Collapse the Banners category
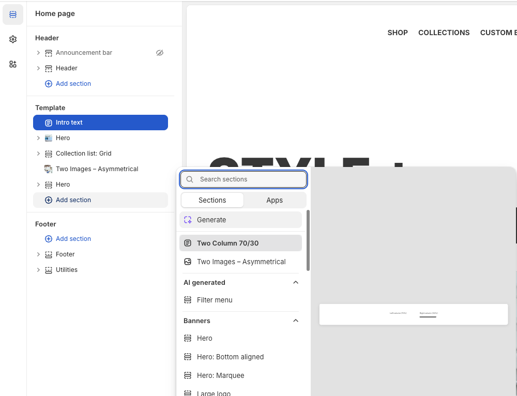The image size is (517, 396). [x=296, y=321]
